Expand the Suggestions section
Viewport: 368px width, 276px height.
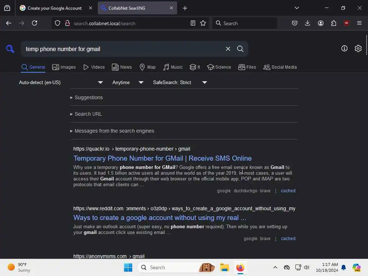(x=86, y=97)
